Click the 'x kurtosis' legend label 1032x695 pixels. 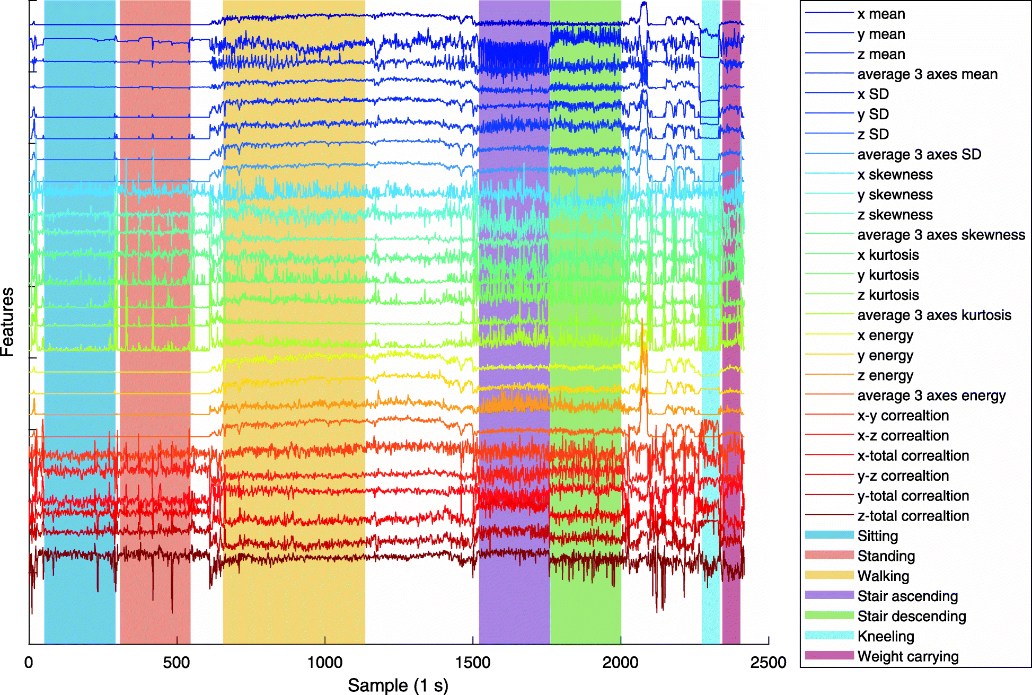pos(888,255)
